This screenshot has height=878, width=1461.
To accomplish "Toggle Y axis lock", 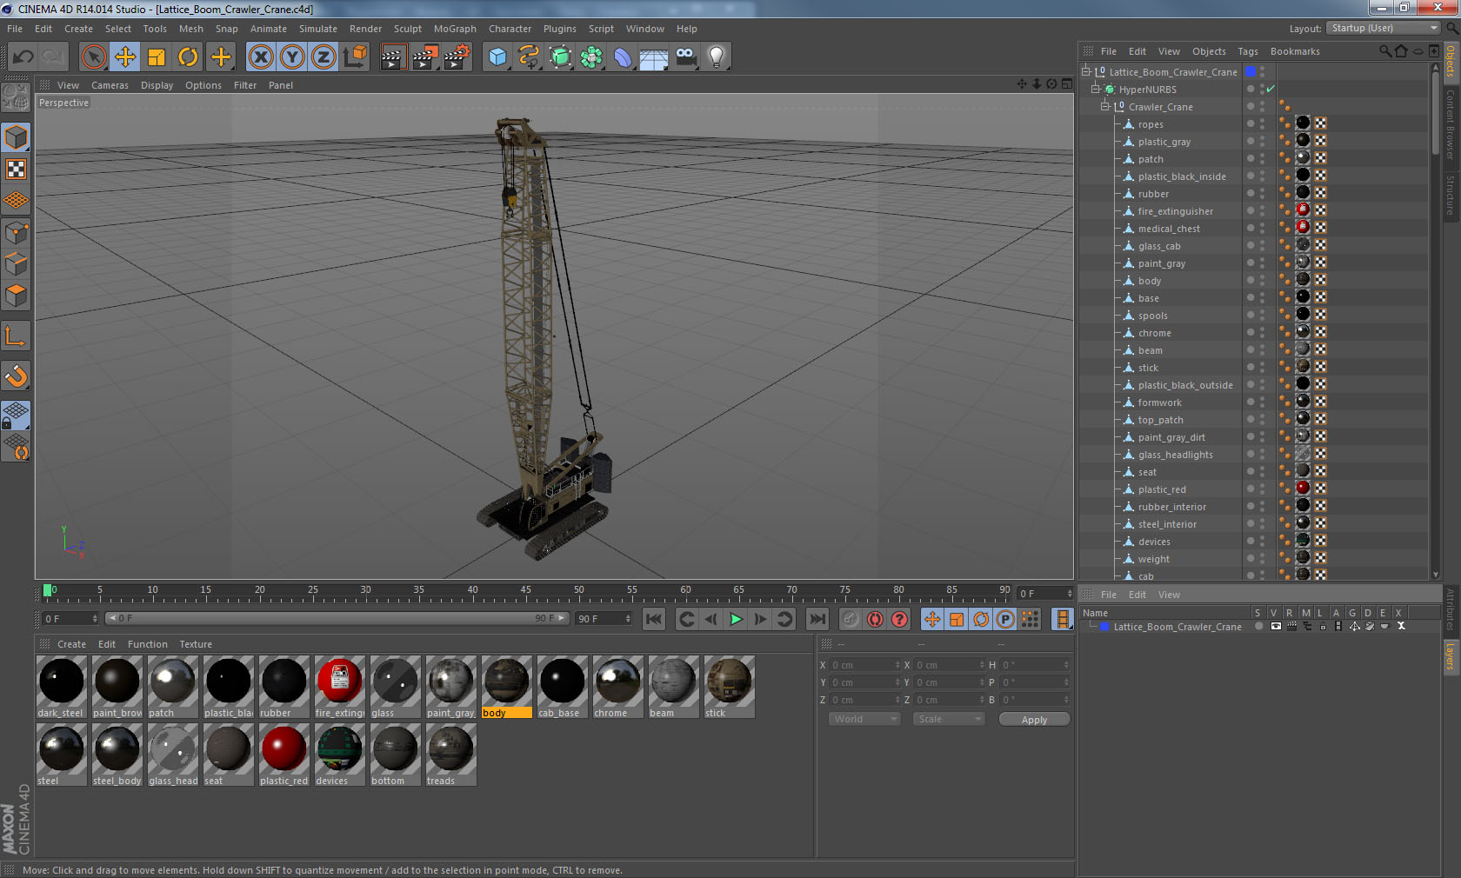I will click(x=292, y=57).
